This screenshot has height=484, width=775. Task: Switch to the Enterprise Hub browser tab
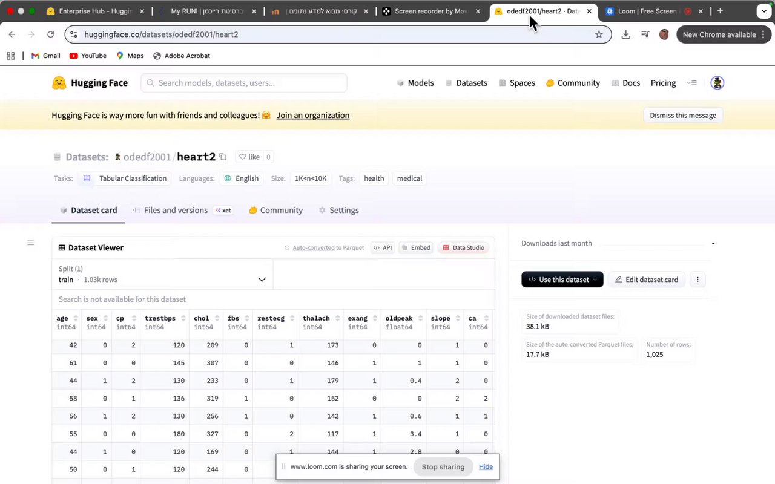95,11
